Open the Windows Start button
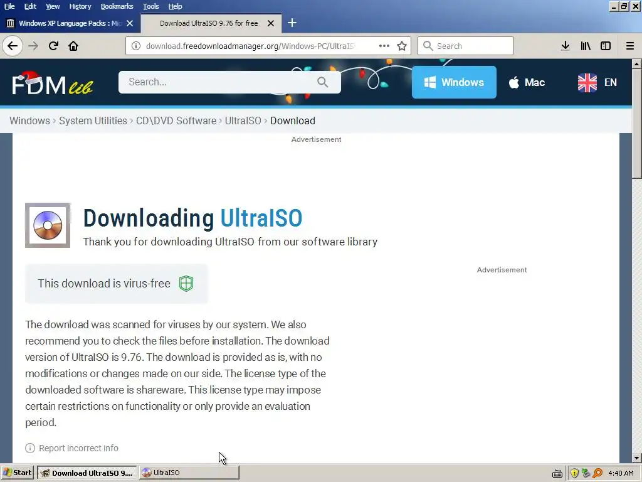The image size is (642, 482). click(17, 473)
